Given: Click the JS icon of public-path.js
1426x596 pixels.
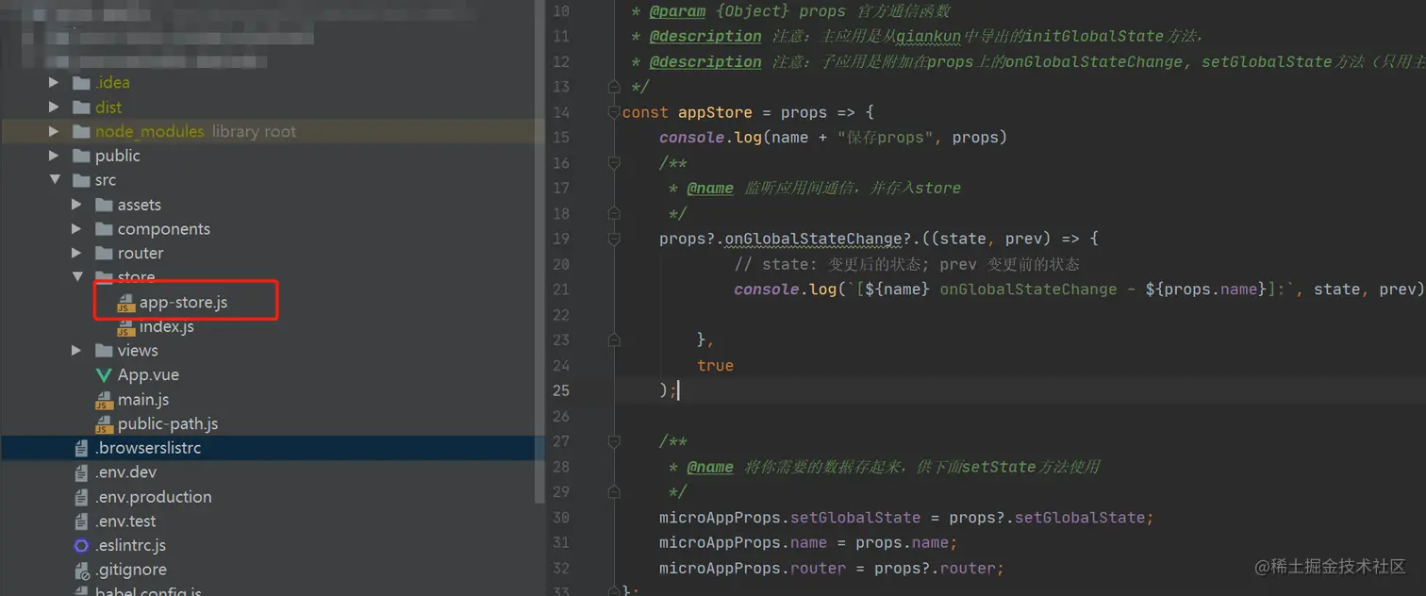Looking at the screenshot, I should (x=104, y=424).
